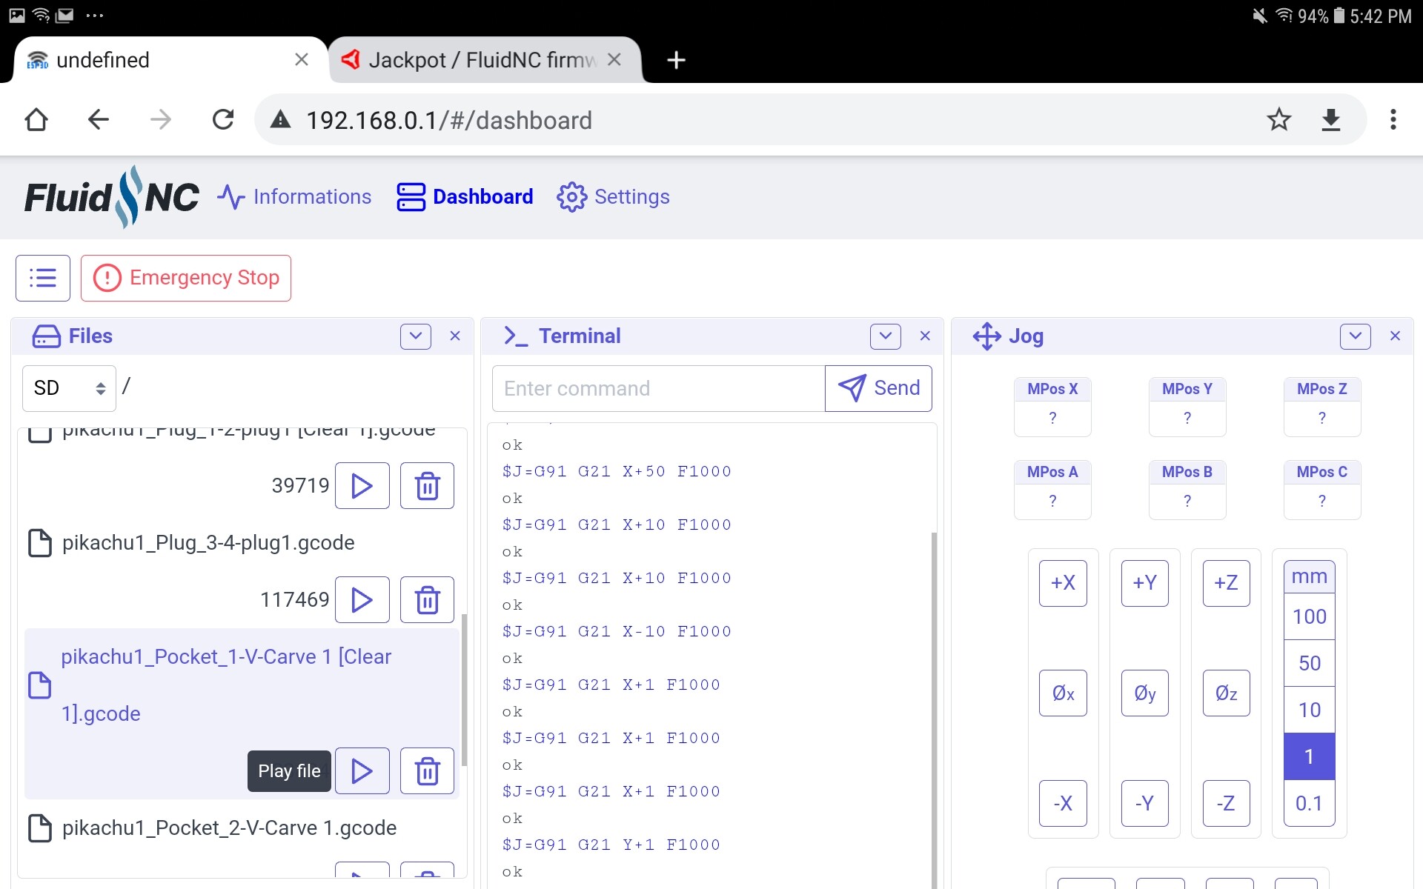The width and height of the screenshot is (1423, 889).
Task: Play pikachu1_Plug_3-4-plug1.gcode file
Action: coord(362,599)
